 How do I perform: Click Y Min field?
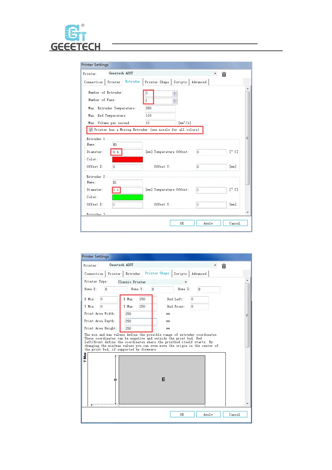[x=109, y=306]
